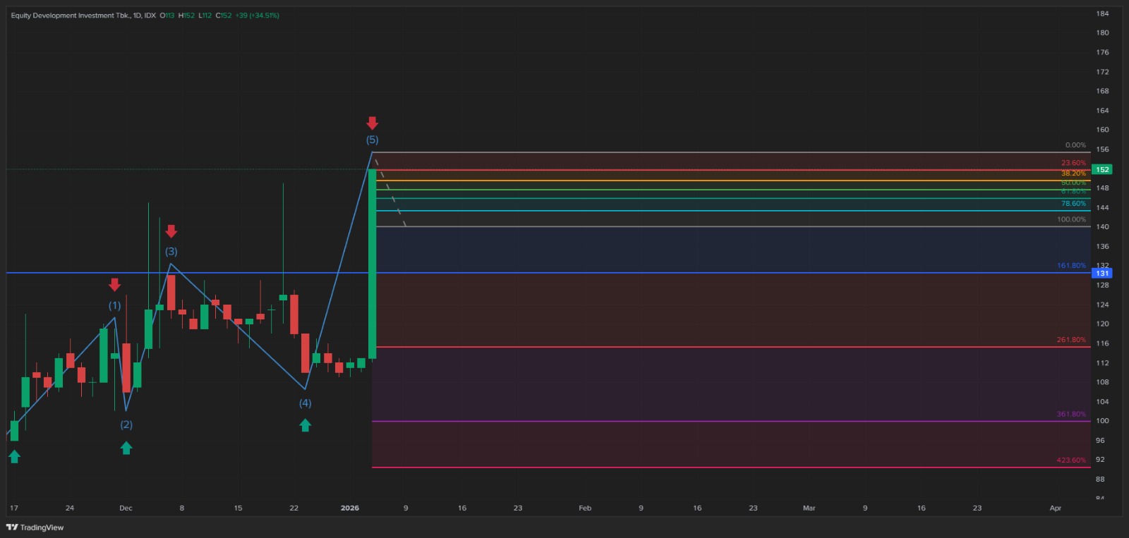Open the TradingView logo link
1129x538 pixels.
35,527
